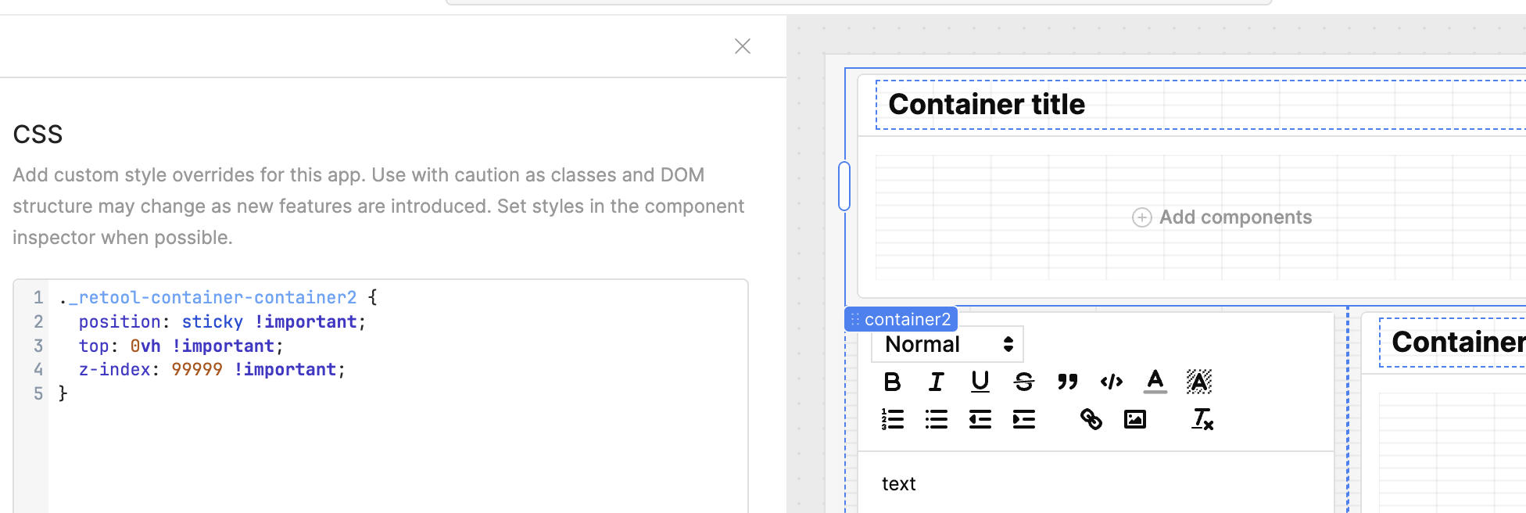Viewport: 1526px width, 513px height.
Task: Insert a bulleted list
Action: click(x=936, y=420)
